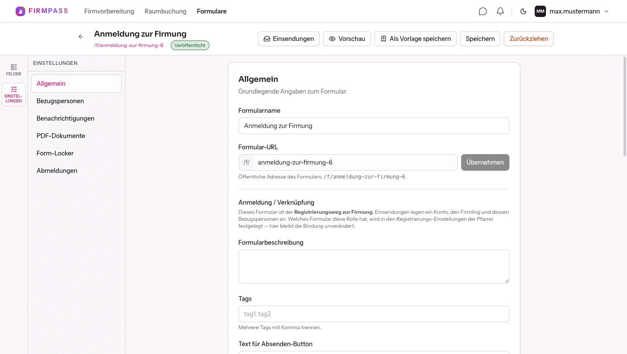Click the /f/anmeldung-zur-firmung-6 link under title
The image size is (627, 354).
pyautogui.click(x=129, y=45)
